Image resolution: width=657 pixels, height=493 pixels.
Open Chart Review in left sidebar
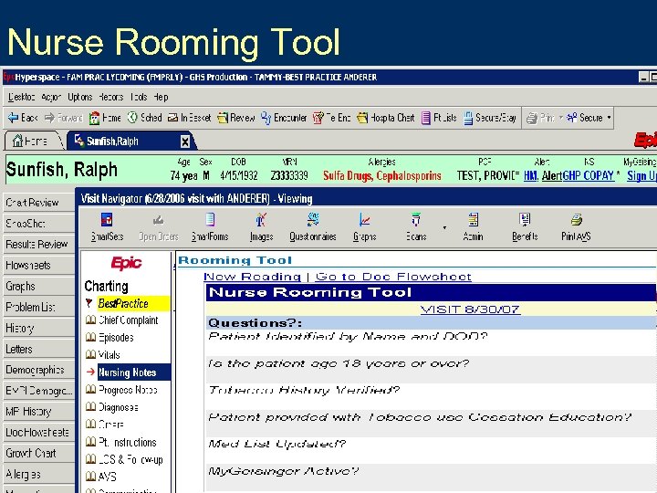[39, 203]
